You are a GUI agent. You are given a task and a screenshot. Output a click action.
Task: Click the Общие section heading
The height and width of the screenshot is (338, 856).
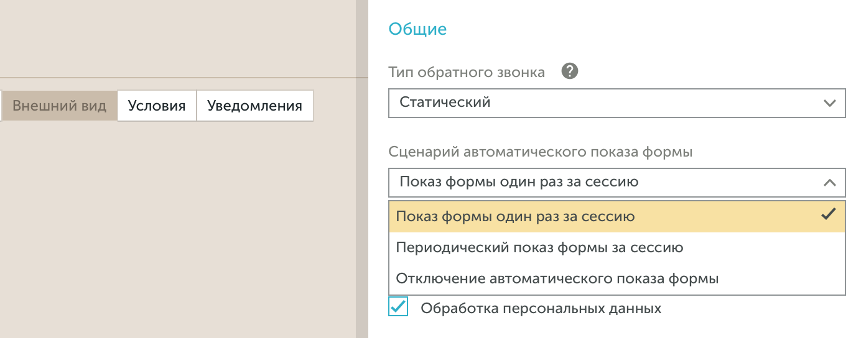point(417,29)
